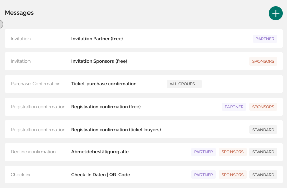Click the gray circle at left edge
287x188 pixels.
1,24
